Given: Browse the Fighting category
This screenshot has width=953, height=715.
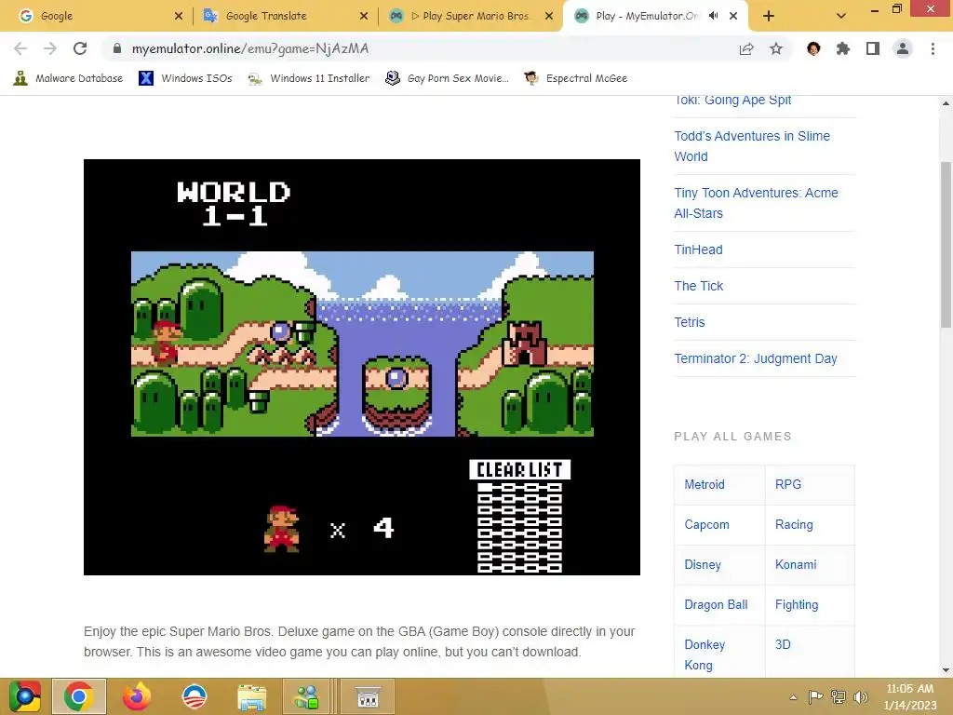Looking at the screenshot, I should coord(797,605).
